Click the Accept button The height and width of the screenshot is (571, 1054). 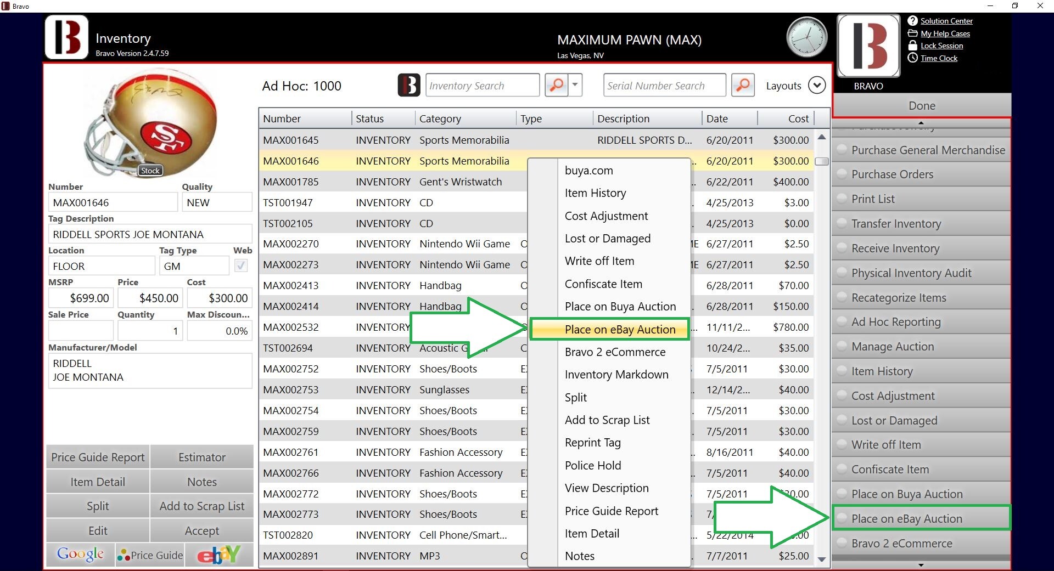[x=201, y=530]
